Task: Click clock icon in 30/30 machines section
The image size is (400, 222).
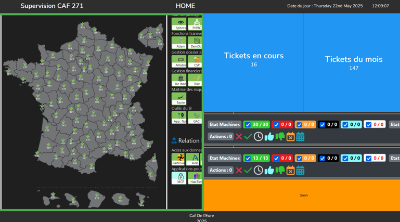Action: (x=258, y=137)
